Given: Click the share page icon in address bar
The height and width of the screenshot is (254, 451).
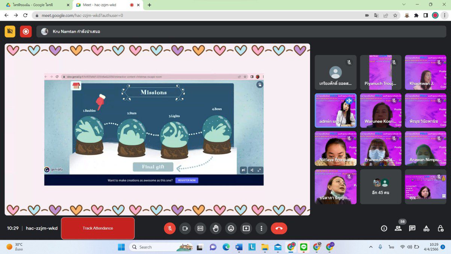Looking at the screenshot, I should tap(386, 15).
